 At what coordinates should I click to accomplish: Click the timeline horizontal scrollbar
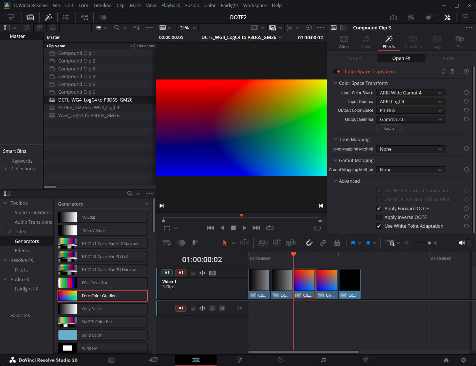(x=304, y=352)
